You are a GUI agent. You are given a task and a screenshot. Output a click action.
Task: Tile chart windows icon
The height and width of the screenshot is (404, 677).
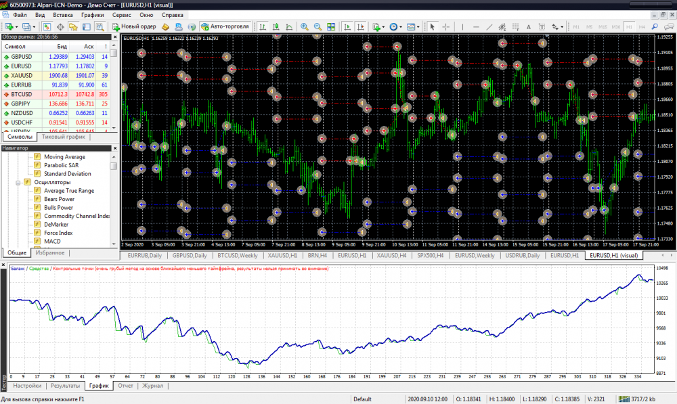pos(331,27)
